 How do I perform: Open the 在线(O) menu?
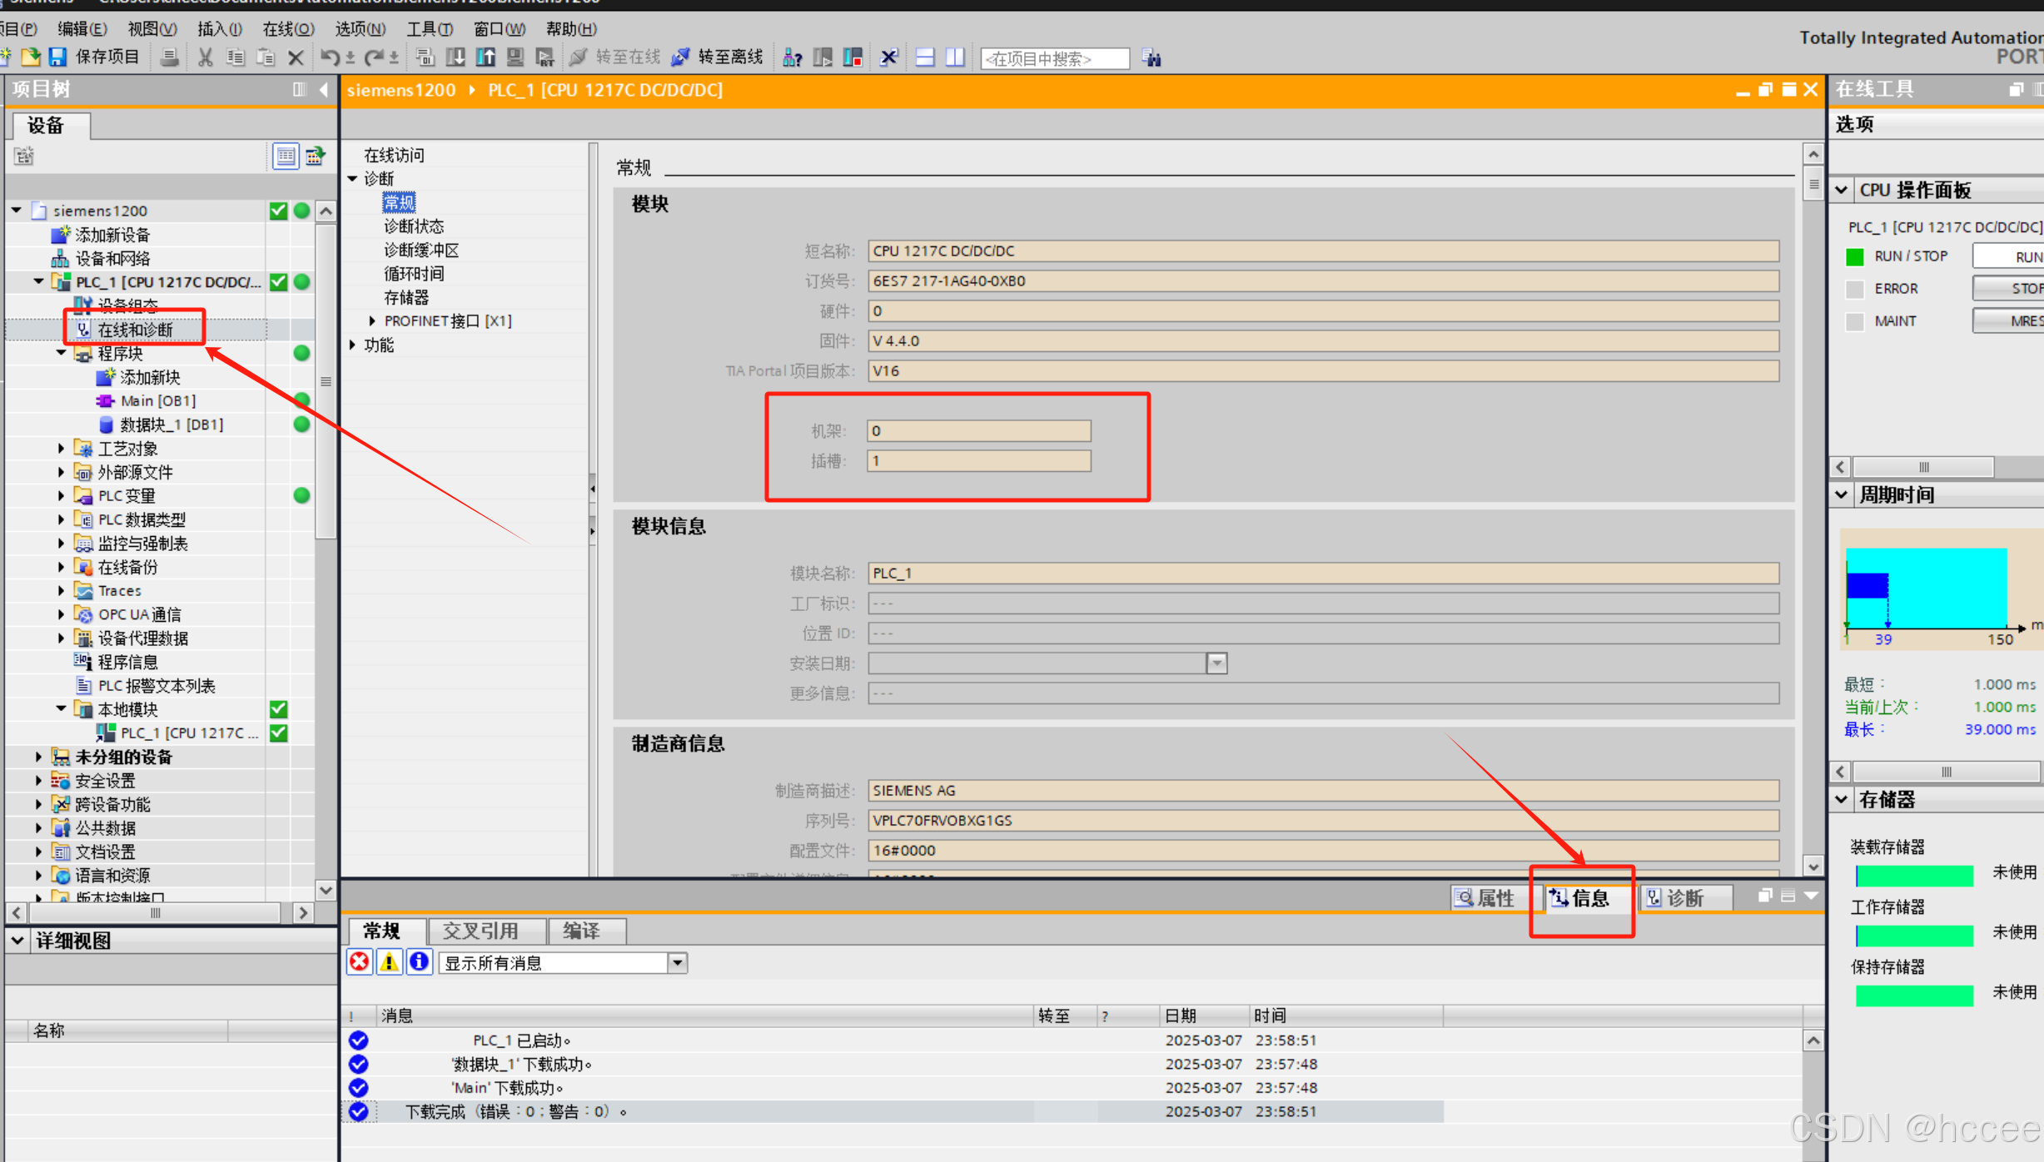tap(288, 29)
